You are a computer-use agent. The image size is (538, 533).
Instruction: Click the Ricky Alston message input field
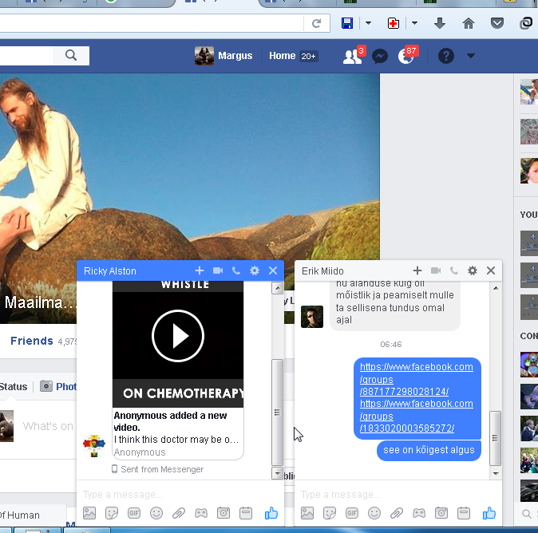click(180, 495)
